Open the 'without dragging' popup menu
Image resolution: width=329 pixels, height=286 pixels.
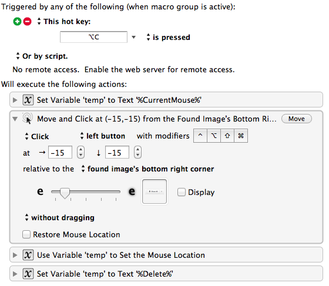[x=60, y=217]
